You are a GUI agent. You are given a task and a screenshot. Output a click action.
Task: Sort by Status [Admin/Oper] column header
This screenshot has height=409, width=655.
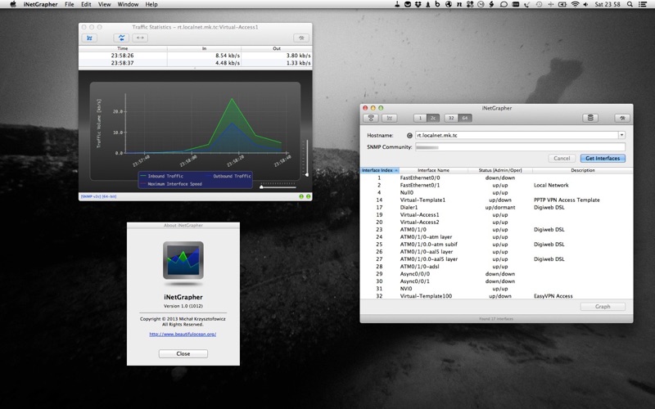(x=500, y=170)
